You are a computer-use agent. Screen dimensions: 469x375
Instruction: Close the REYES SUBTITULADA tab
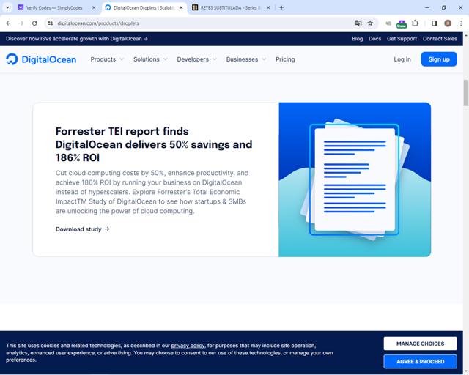[268, 7]
